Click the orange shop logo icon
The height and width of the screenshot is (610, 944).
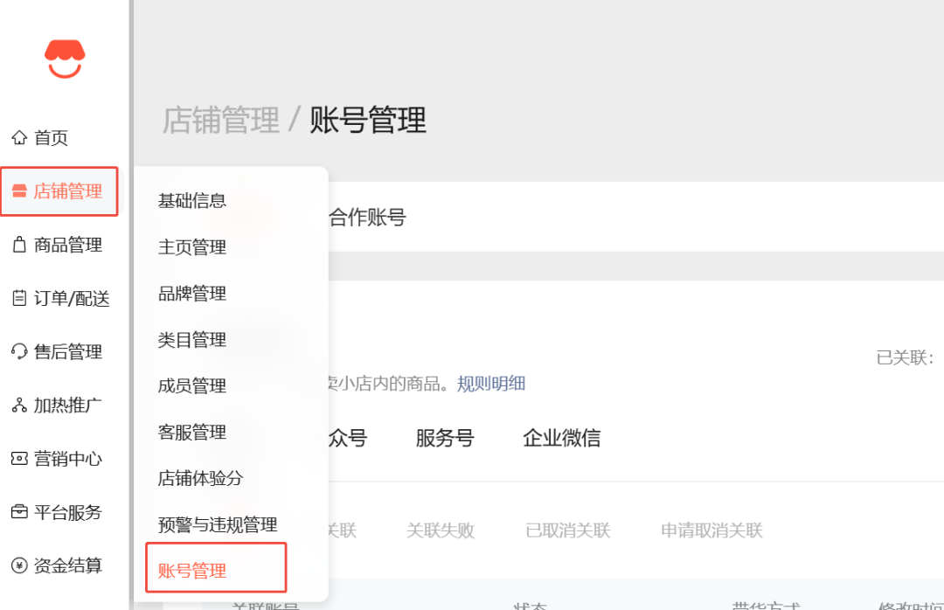(66, 58)
